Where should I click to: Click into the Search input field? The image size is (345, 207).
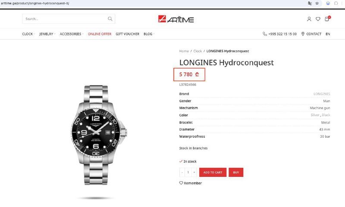(65, 19)
